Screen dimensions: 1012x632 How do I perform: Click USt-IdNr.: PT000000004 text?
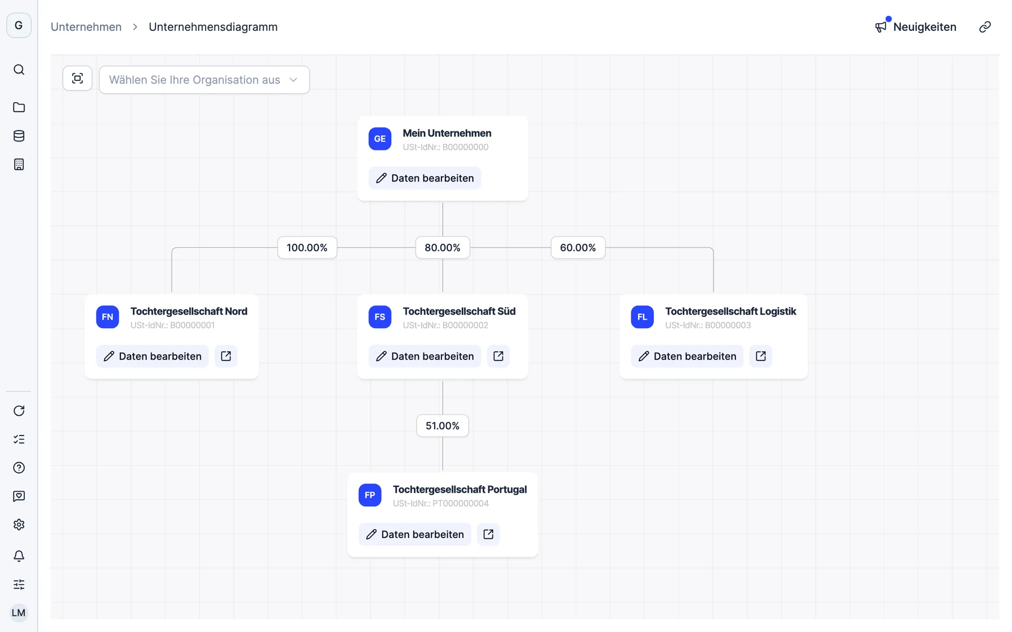(x=441, y=503)
